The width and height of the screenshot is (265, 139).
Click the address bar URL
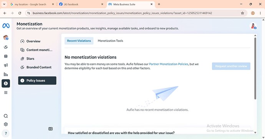tap(123, 13)
